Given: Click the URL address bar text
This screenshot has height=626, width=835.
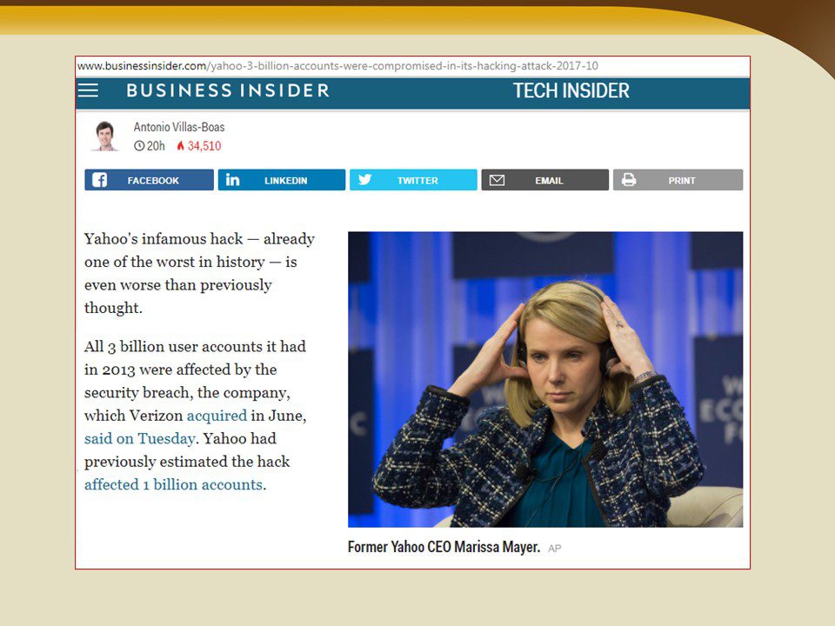Looking at the screenshot, I should (x=338, y=66).
